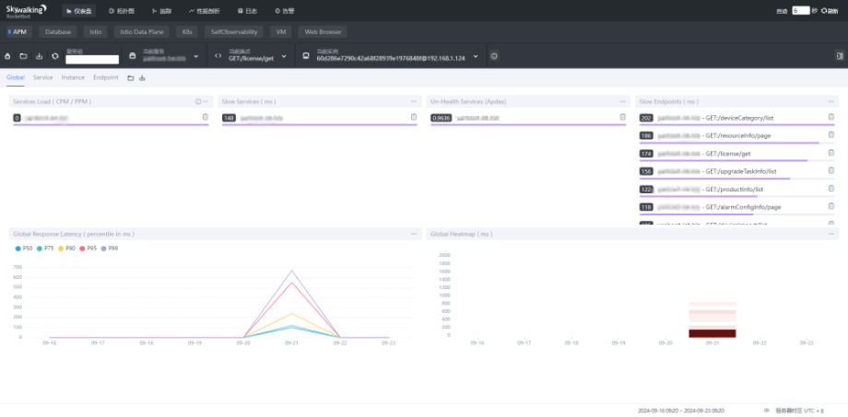
Task: Expand the GET:/license/get endpoint dropdown
Action: click(283, 56)
